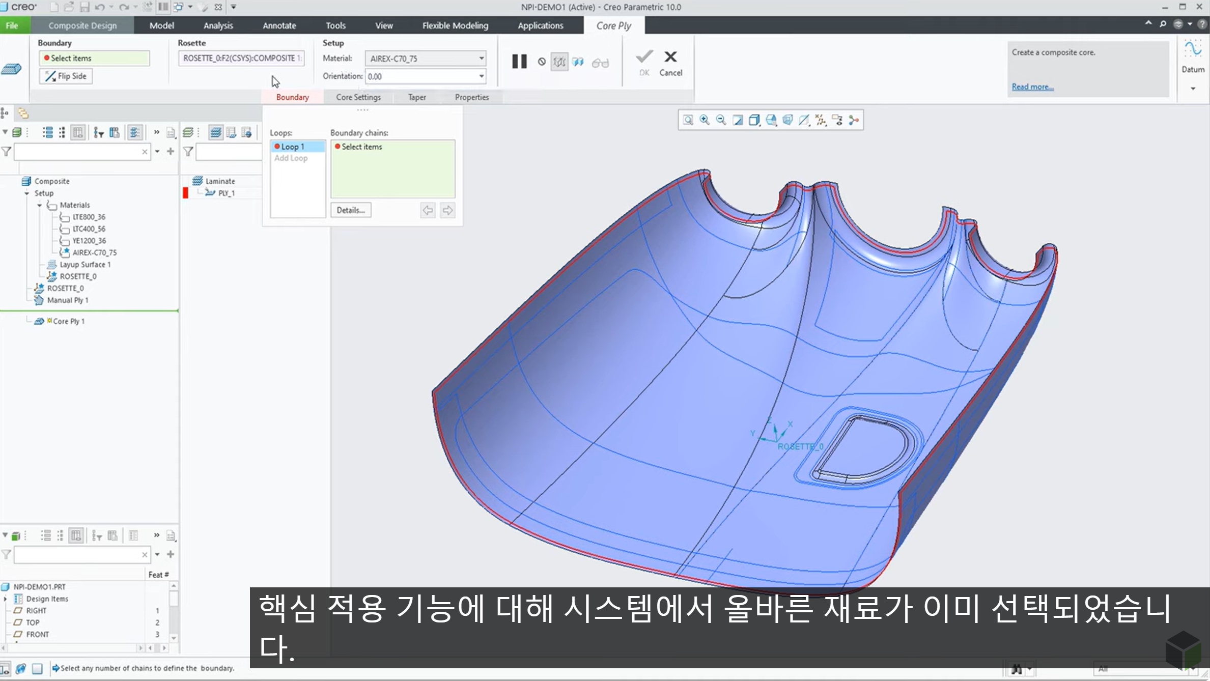Switch to the Core Settings tab
This screenshot has height=681, width=1210.
pos(358,97)
